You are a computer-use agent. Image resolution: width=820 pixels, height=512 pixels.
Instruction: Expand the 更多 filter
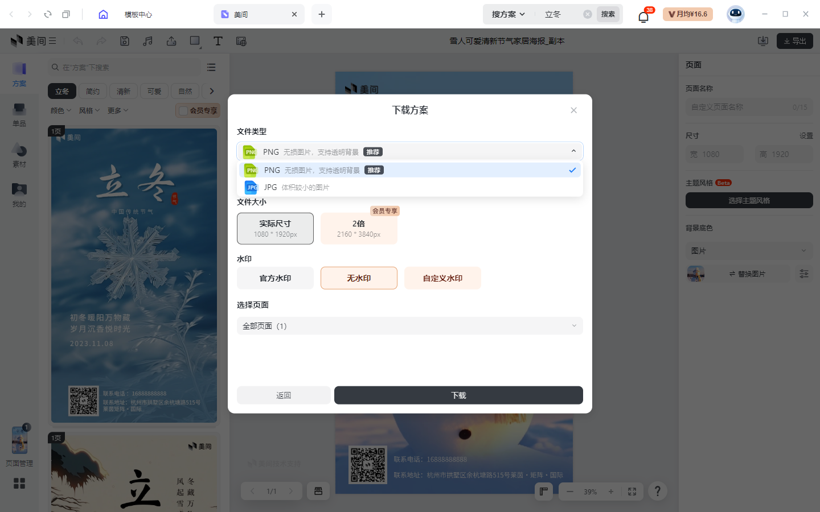pyautogui.click(x=118, y=110)
